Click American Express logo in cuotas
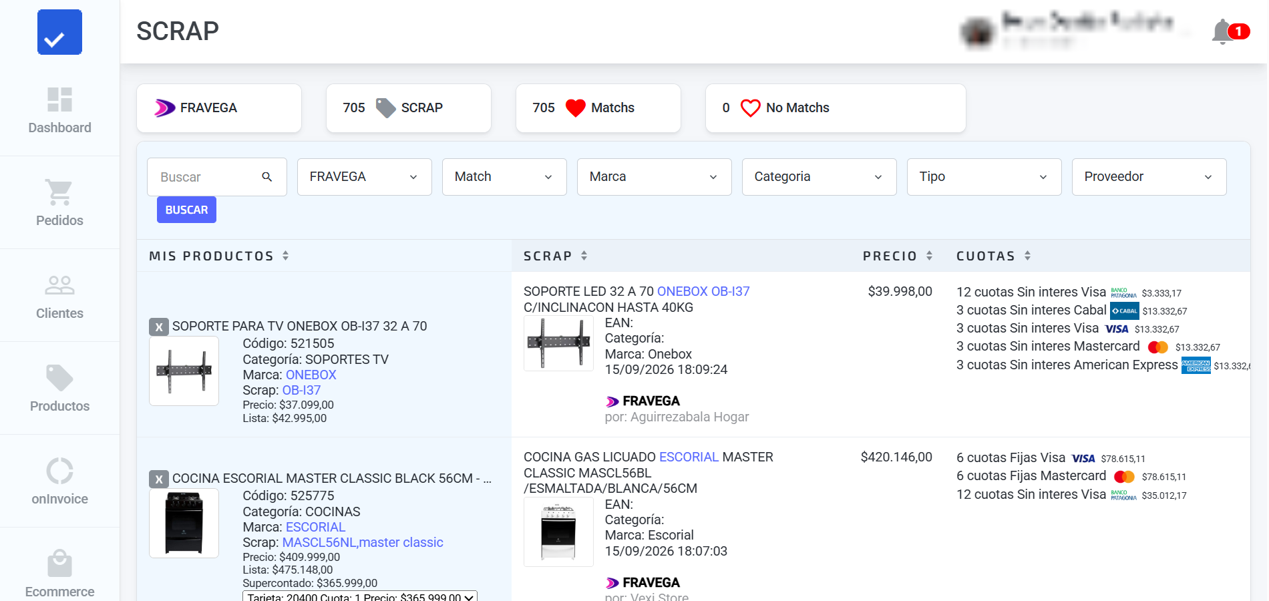 point(1196,365)
